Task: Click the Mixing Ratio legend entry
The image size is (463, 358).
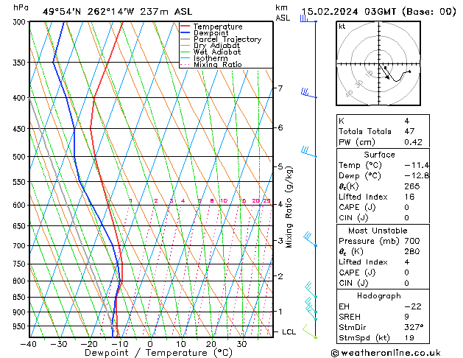Action: tap(217, 65)
